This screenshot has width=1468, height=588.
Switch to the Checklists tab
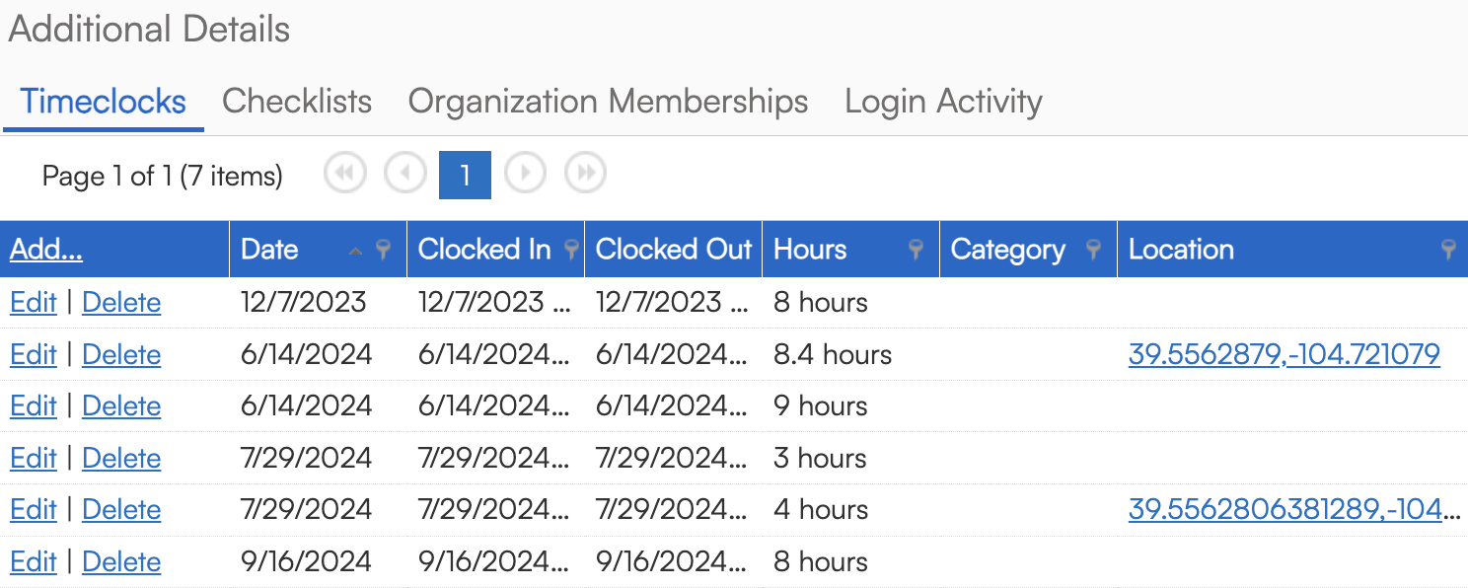(297, 102)
